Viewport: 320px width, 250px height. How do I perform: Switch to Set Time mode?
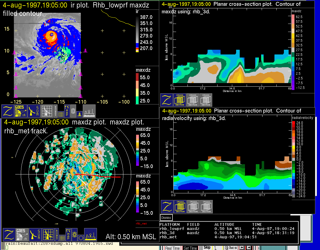click(x=190, y=248)
